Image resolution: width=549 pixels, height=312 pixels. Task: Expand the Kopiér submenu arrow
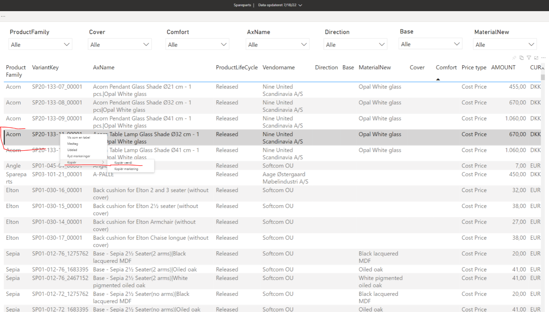pos(103,163)
